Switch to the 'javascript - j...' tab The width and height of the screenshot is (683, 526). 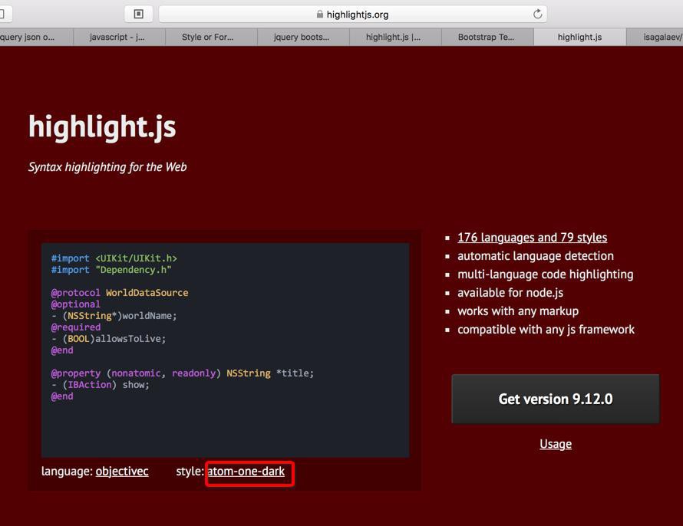click(120, 37)
